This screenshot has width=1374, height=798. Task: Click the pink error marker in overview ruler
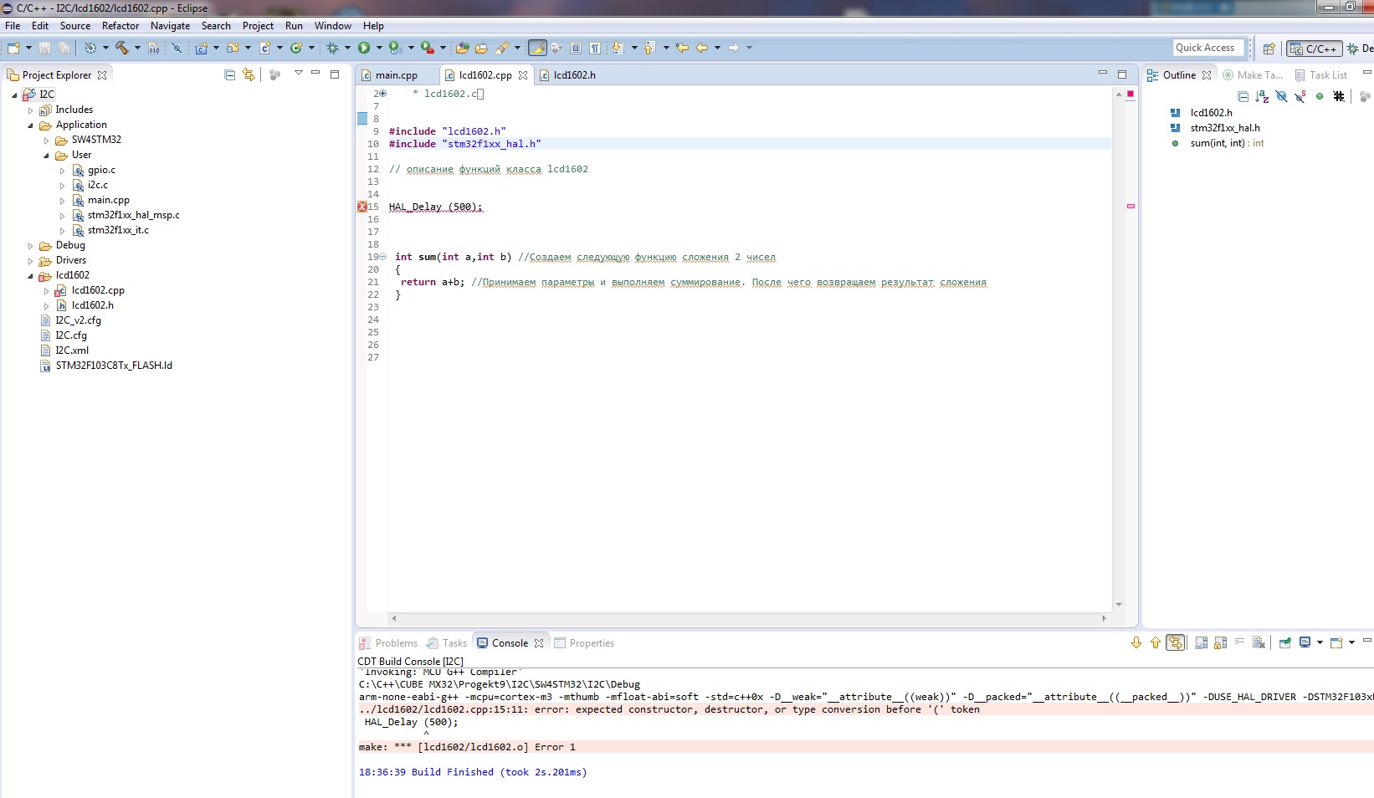[1130, 206]
